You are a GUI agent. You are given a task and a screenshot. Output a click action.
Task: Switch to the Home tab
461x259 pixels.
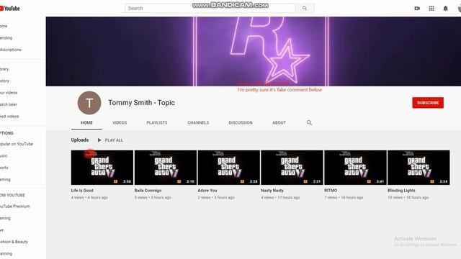click(86, 122)
